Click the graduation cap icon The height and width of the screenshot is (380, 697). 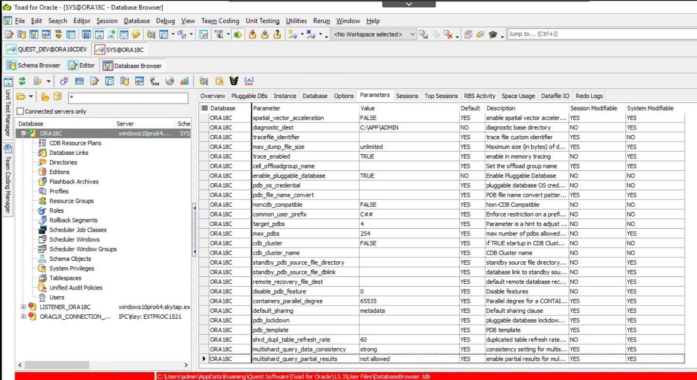click(x=493, y=35)
